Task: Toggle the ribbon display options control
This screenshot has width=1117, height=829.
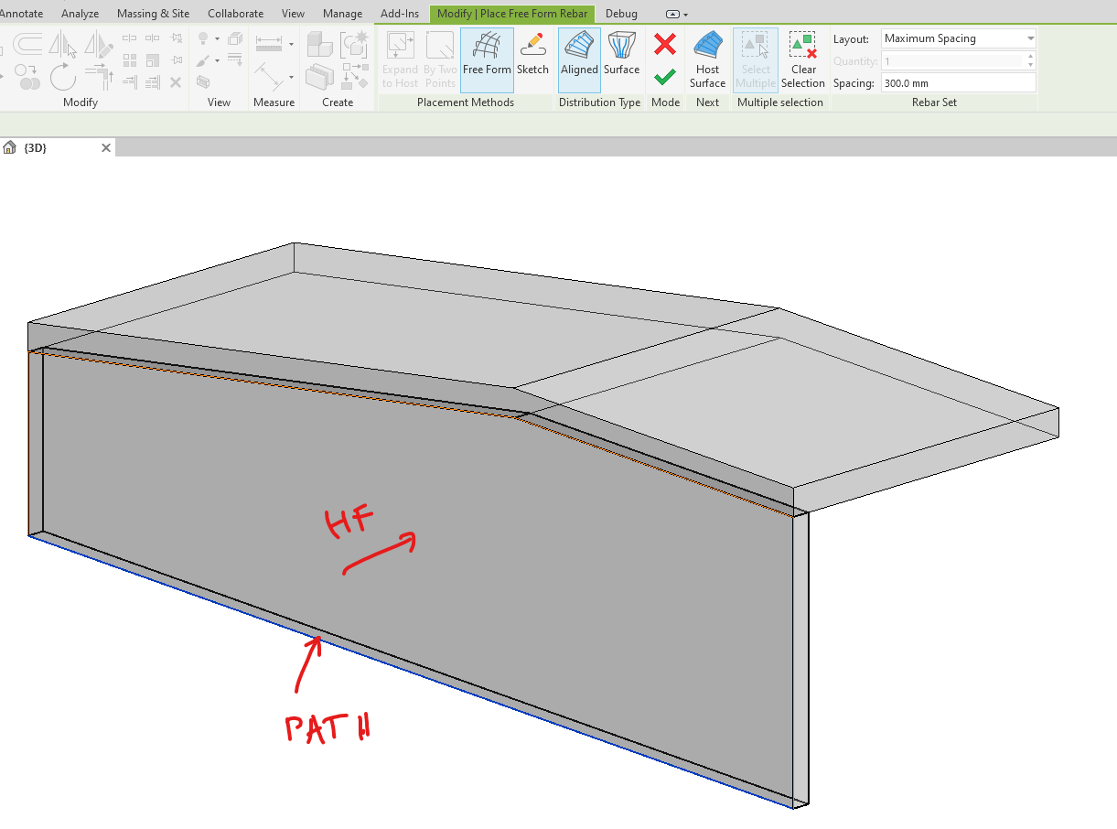Action: pos(674,14)
